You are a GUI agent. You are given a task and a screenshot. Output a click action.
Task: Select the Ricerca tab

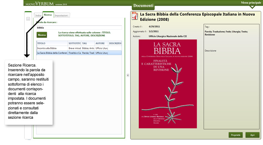pos(48,15)
